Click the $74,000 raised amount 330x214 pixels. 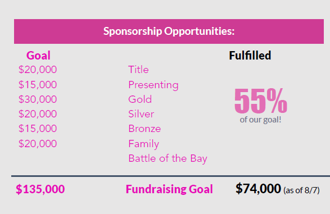[x=258, y=188]
